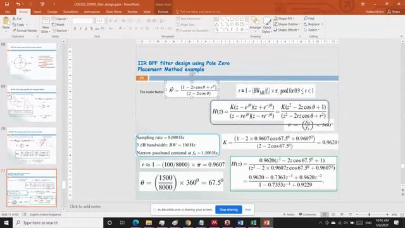The image size is (405, 228).
Task: Switch to the View tab
Action: [147, 12]
